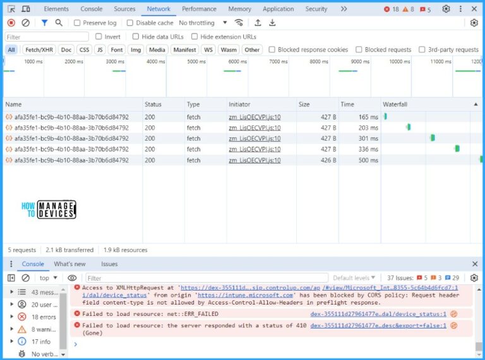Image resolution: width=485 pixels, height=360 pixels.
Task: Click the console Filter text field
Action: [207, 278]
